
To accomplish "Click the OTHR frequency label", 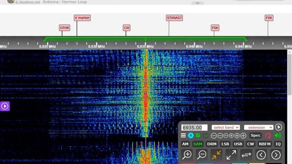I will pos(65,28).
